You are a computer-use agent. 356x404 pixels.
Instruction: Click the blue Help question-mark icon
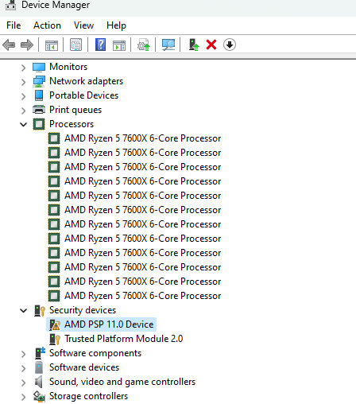pos(100,45)
